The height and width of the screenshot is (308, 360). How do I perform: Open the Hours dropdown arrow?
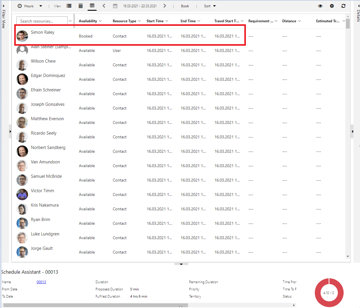point(41,6)
